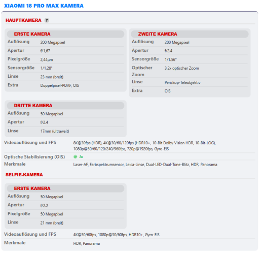Click the Xiaomi 18 Pro Max Kamera heading
This screenshot has width=262, height=254.
pos(44,6)
